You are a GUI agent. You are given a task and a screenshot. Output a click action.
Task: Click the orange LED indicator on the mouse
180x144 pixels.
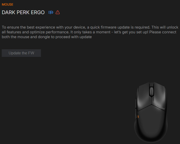point(138,117)
